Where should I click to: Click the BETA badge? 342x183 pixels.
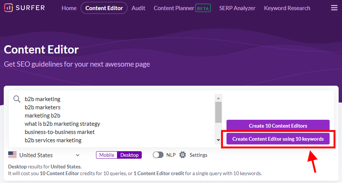coord(203,8)
